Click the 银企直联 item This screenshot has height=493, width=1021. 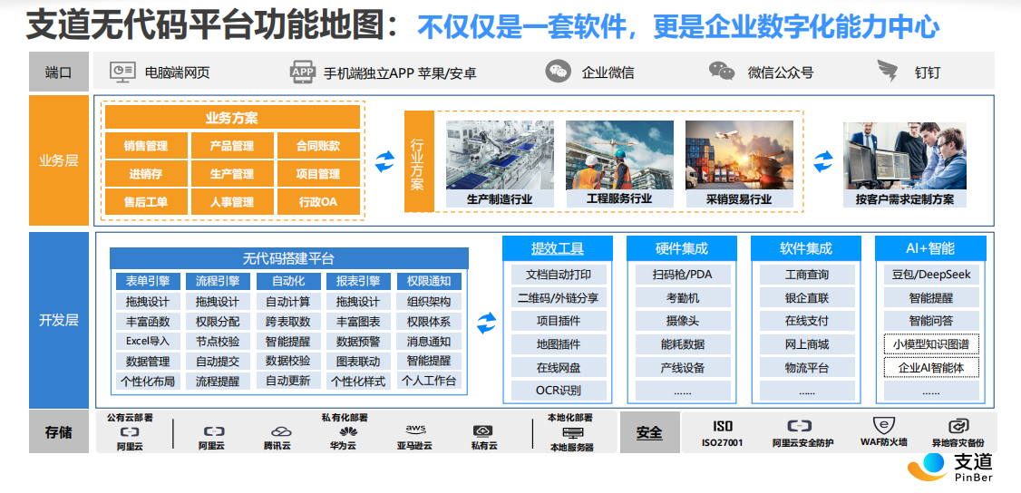point(807,297)
